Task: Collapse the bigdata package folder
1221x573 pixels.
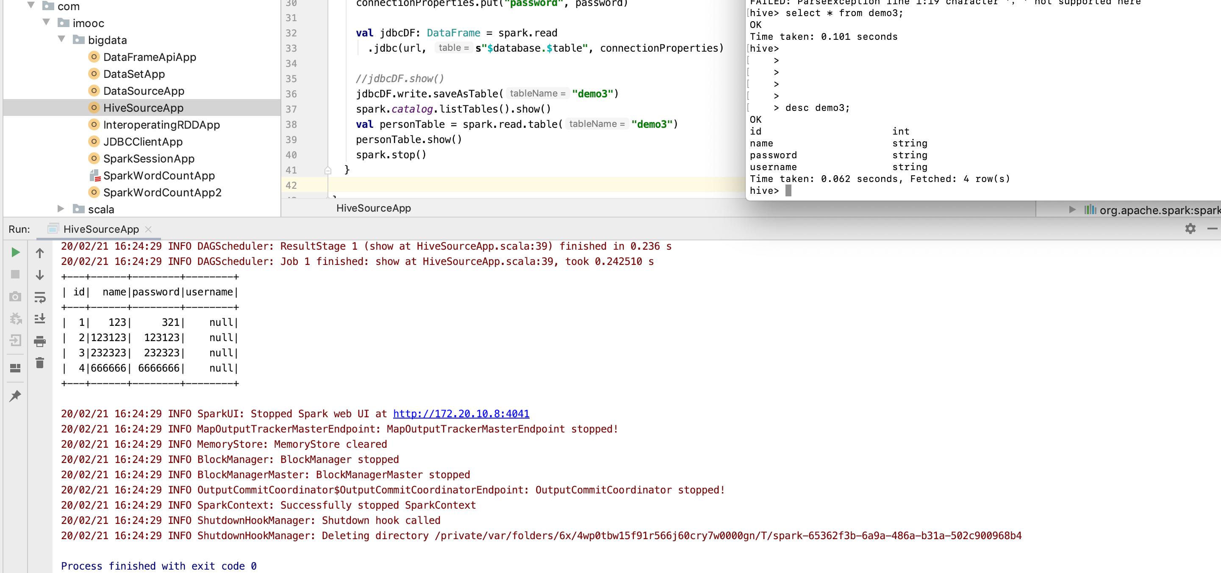Action: [x=61, y=39]
